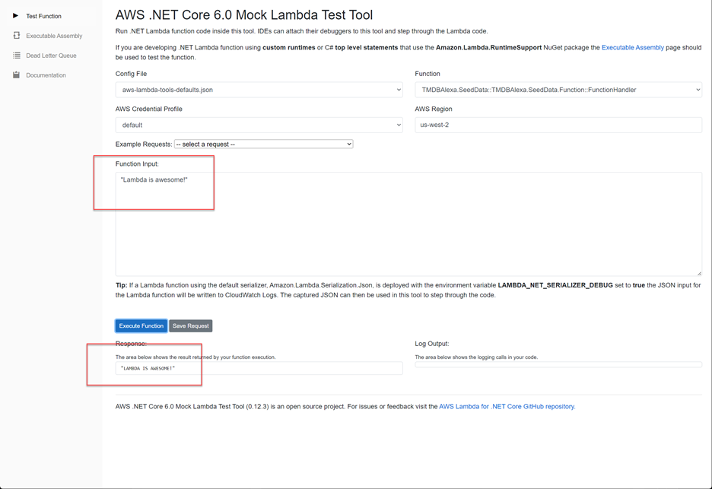Click the Executable Assembly code icon
The height and width of the screenshot is (489, 712).
[x=16, y=36]
